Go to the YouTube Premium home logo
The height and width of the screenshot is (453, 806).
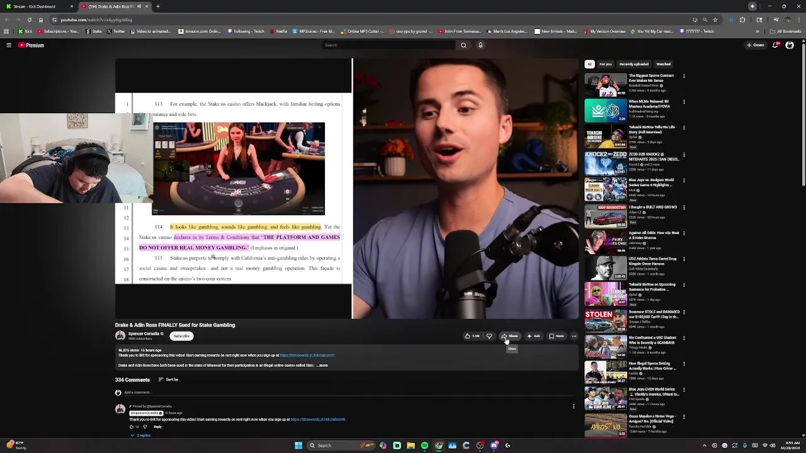coord(31,45)
